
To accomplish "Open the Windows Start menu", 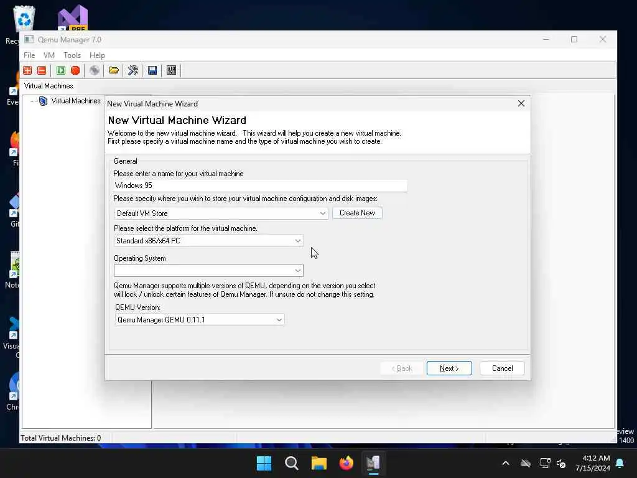I will click(264, 463).
